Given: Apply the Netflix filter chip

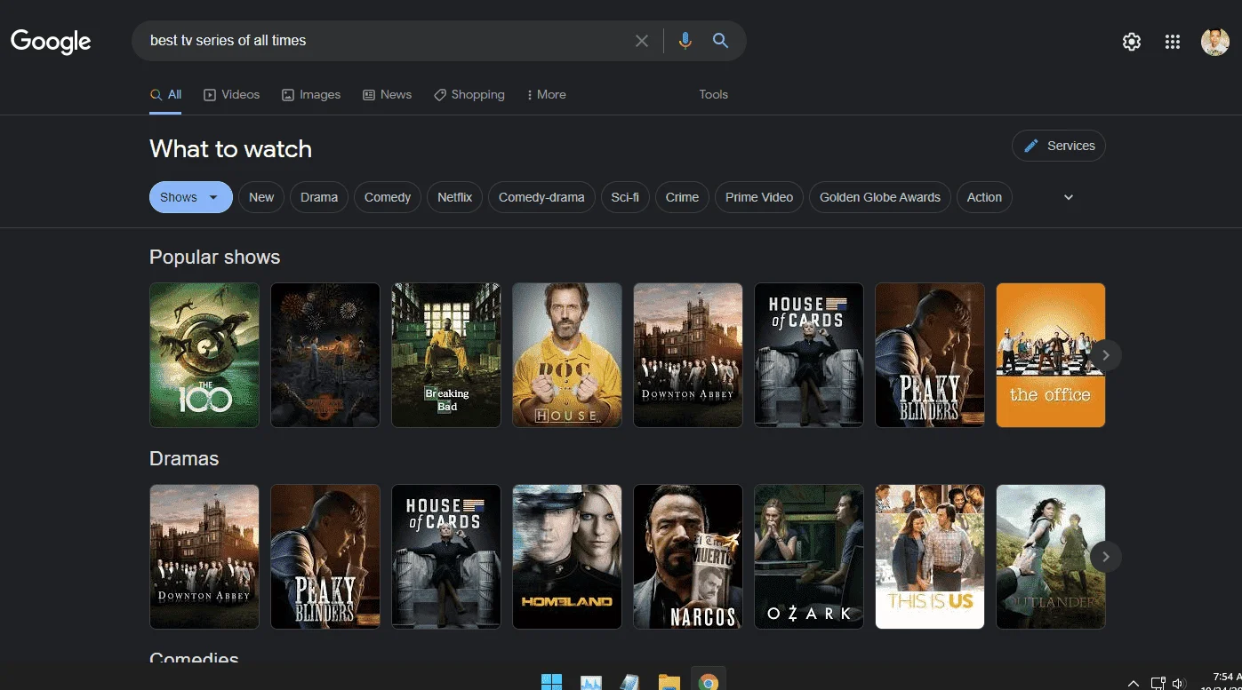Looking at the screenshot, I should 454,197.
